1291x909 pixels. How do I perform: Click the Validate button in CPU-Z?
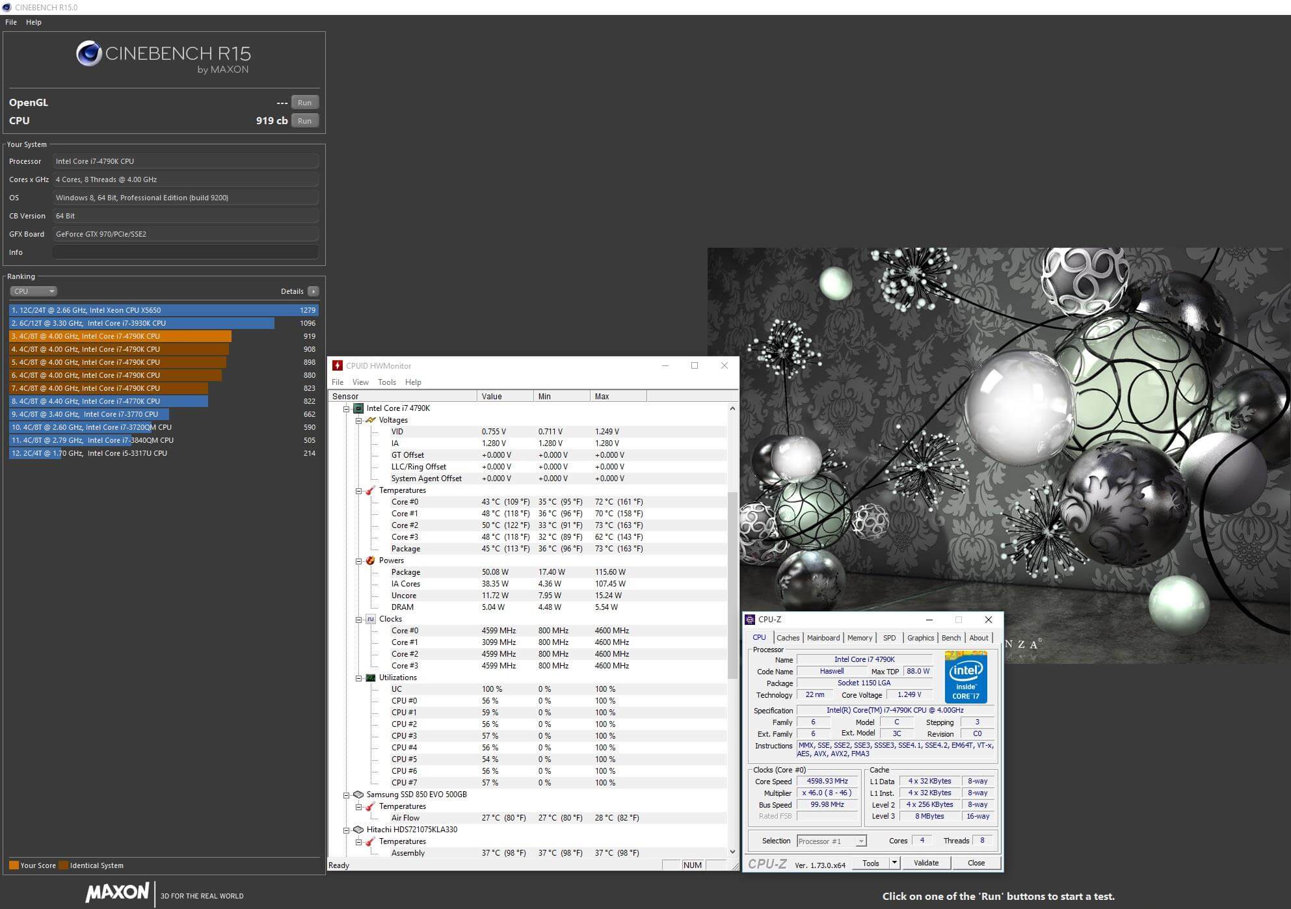(x=925, y=863)
